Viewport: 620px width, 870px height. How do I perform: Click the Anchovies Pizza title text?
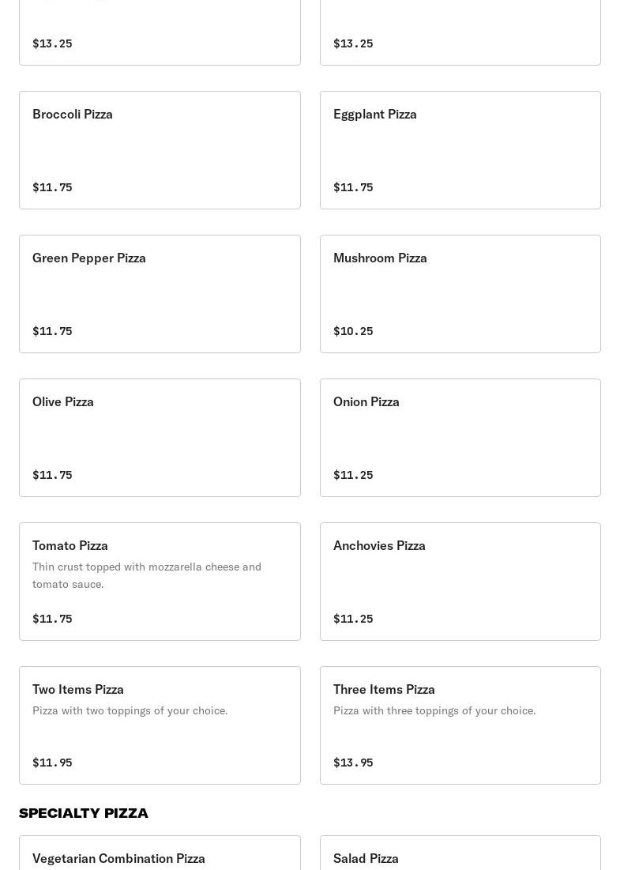[379, 545]
